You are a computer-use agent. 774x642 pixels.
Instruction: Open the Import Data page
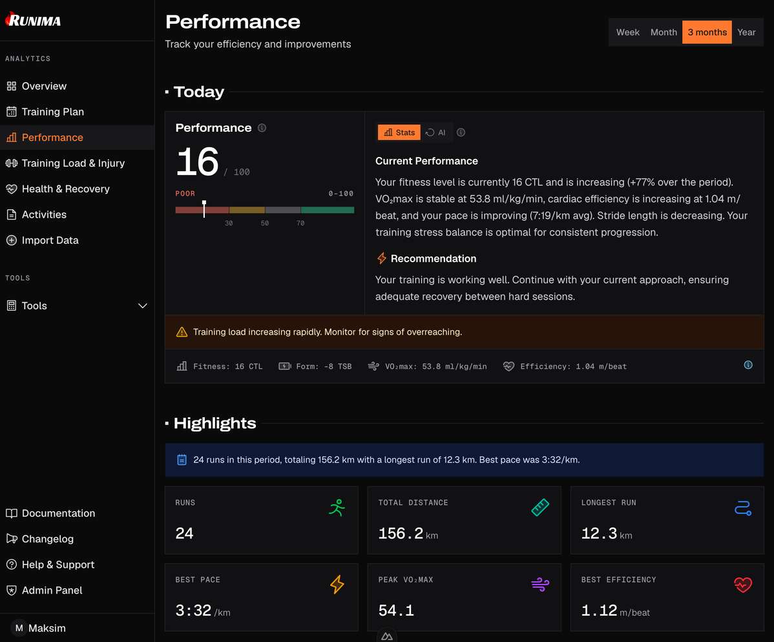(77, 240)
